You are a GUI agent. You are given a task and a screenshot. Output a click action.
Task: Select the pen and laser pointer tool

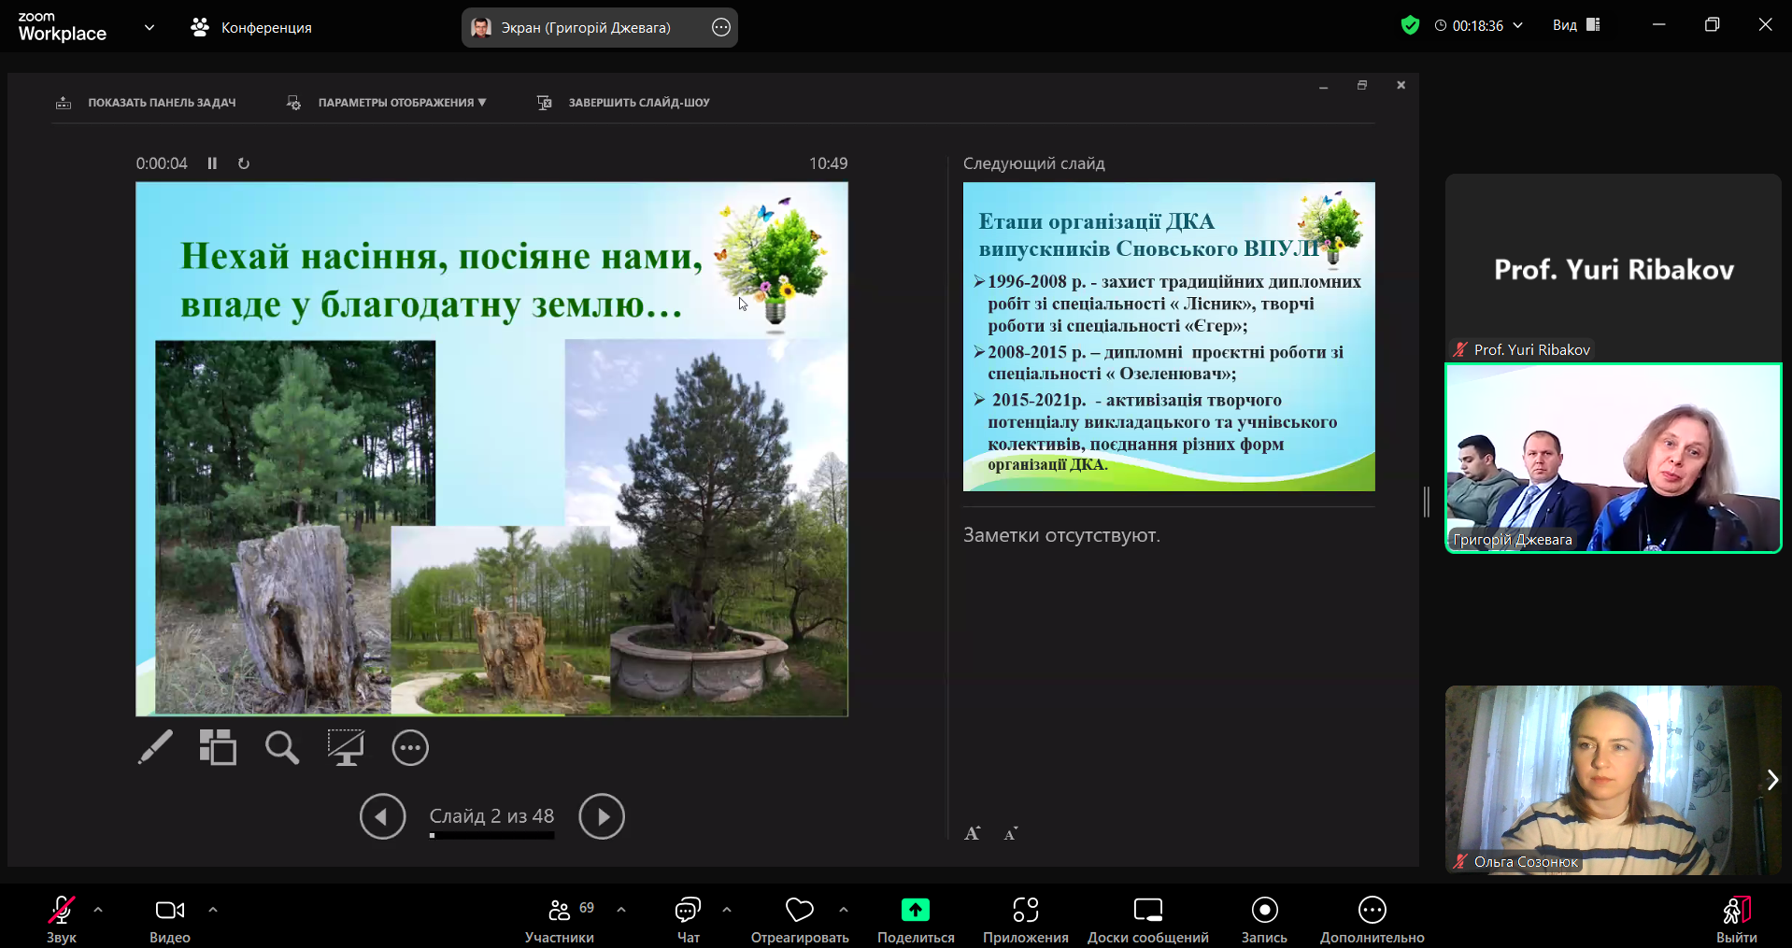pos(155,747)
